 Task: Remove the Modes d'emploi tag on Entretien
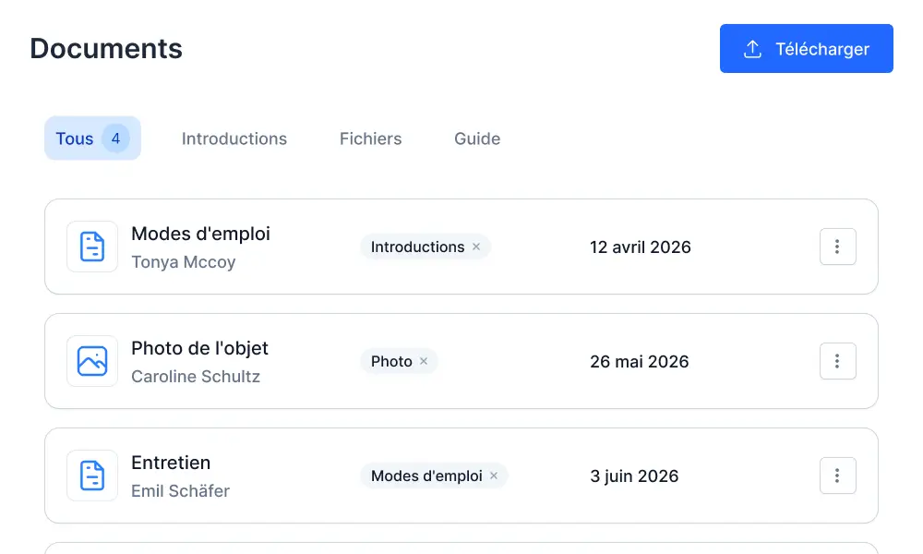point(494,476)
